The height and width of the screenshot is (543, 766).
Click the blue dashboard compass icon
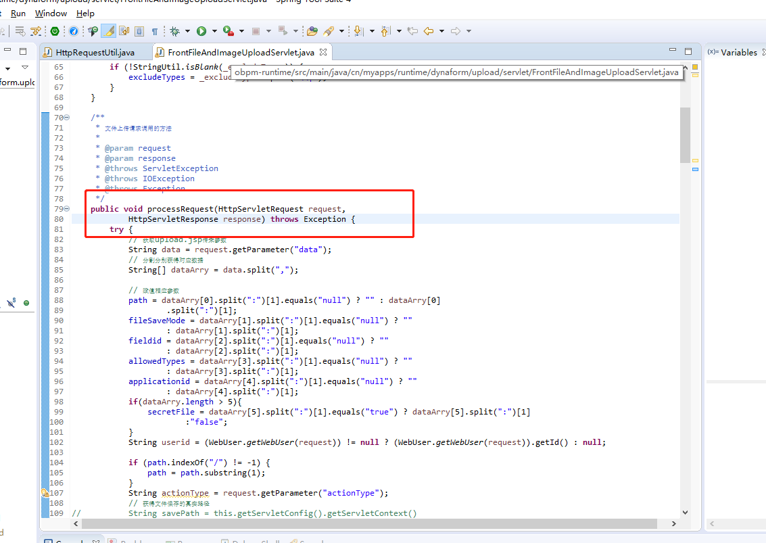74,31
